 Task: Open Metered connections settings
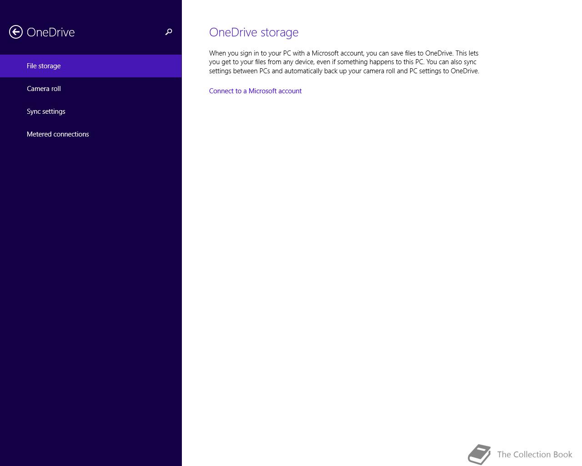[91, 134]
